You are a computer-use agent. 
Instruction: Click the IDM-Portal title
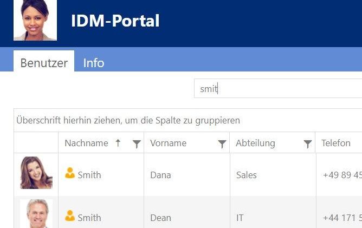[x=115, y=21]
